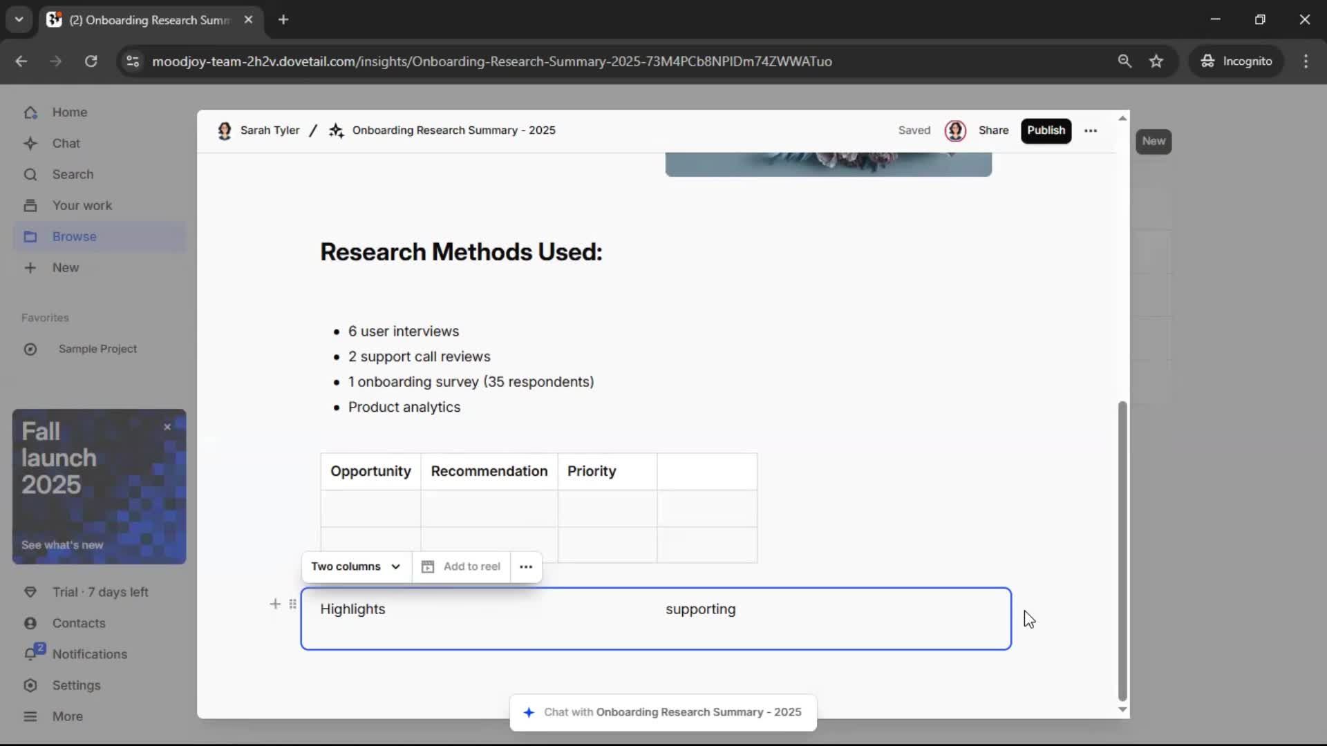Viewport: 1327px width, 746px height.
Task: Click the Chat with Onboarding Research Summary field
Action: [x=663, y=712]
